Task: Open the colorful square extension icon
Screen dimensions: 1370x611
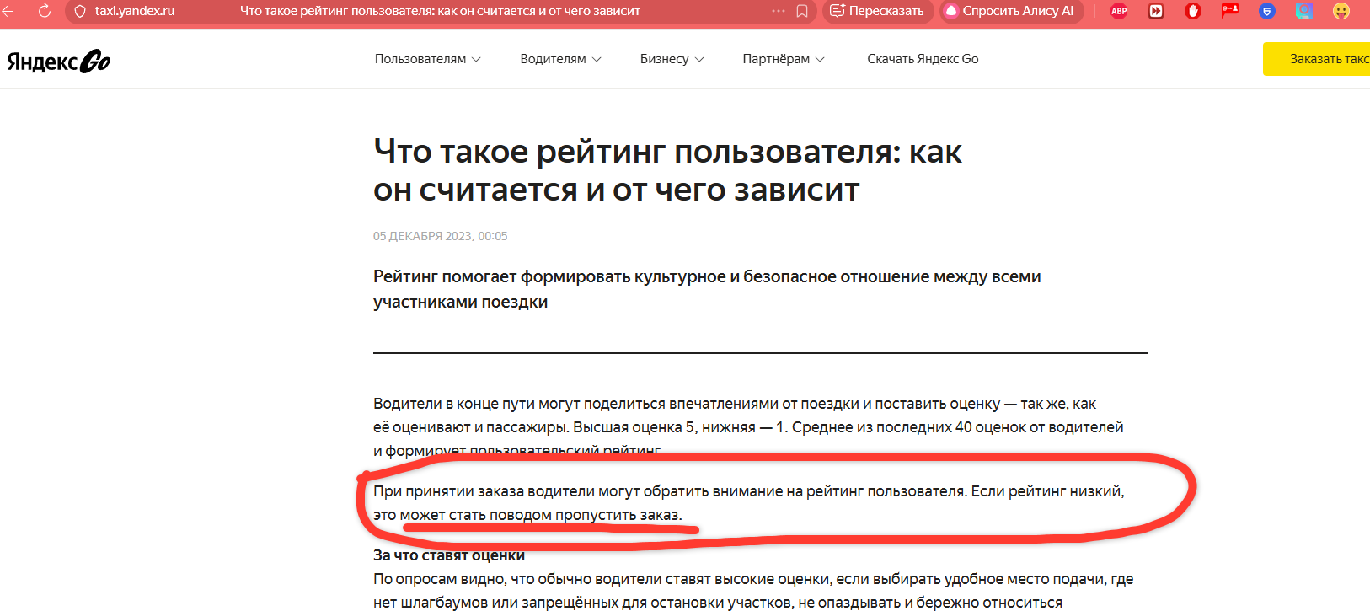Action: click(1304, 11)
